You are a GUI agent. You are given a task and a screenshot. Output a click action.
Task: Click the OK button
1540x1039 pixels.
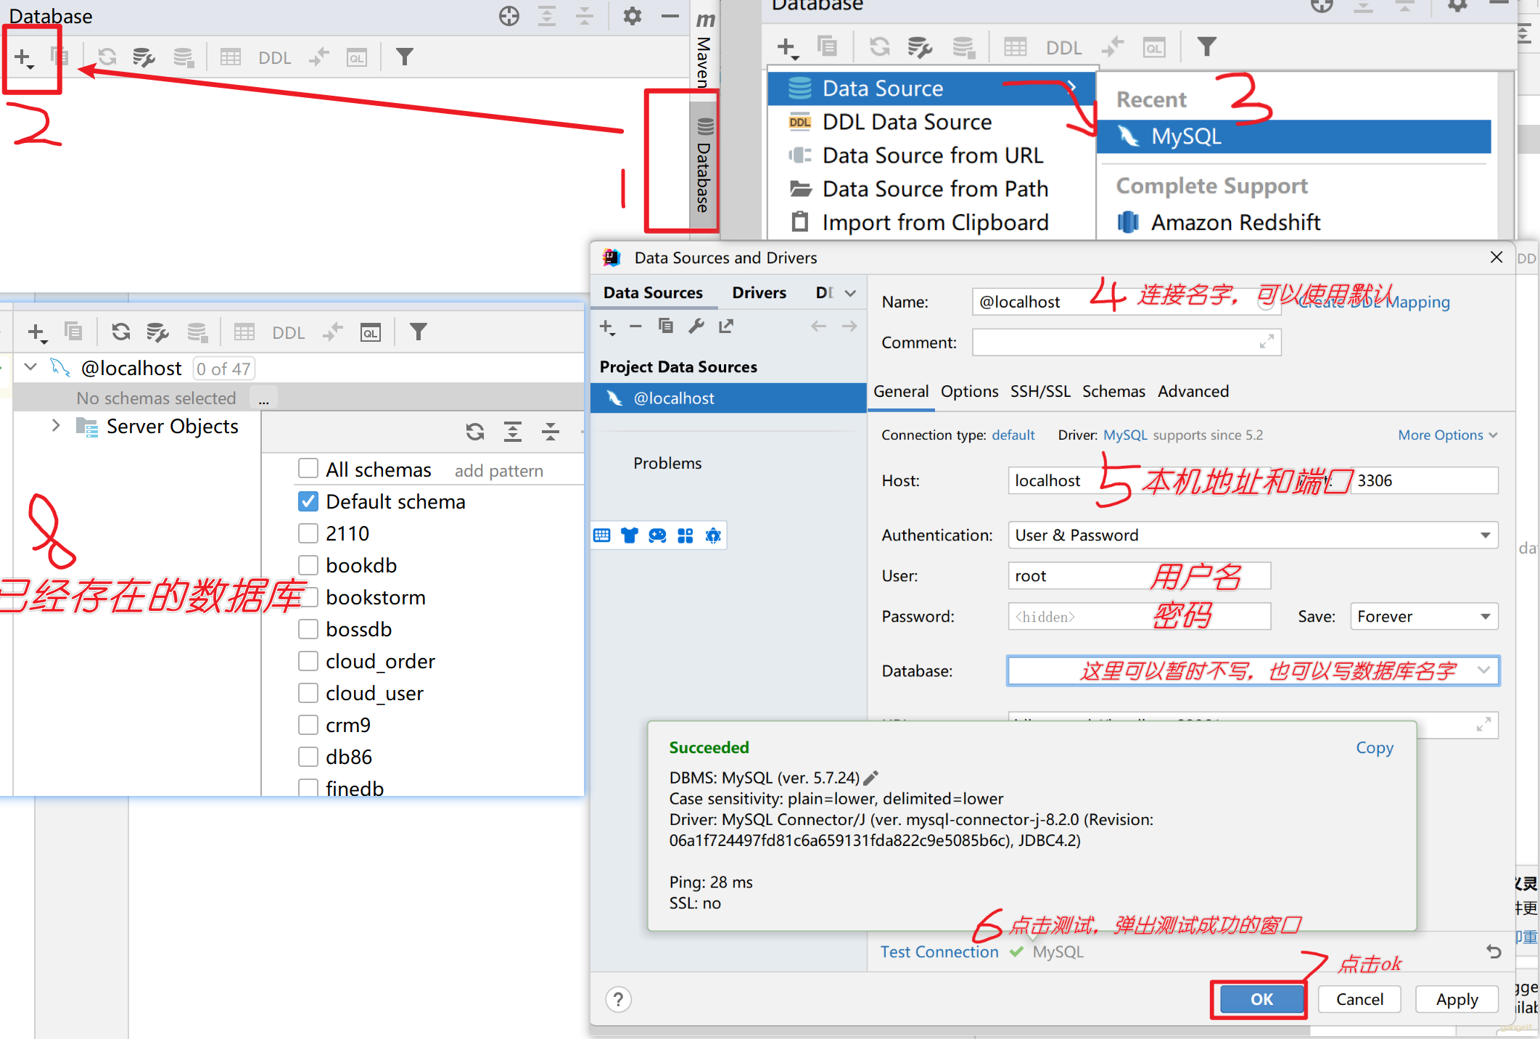coord(1261,999)
